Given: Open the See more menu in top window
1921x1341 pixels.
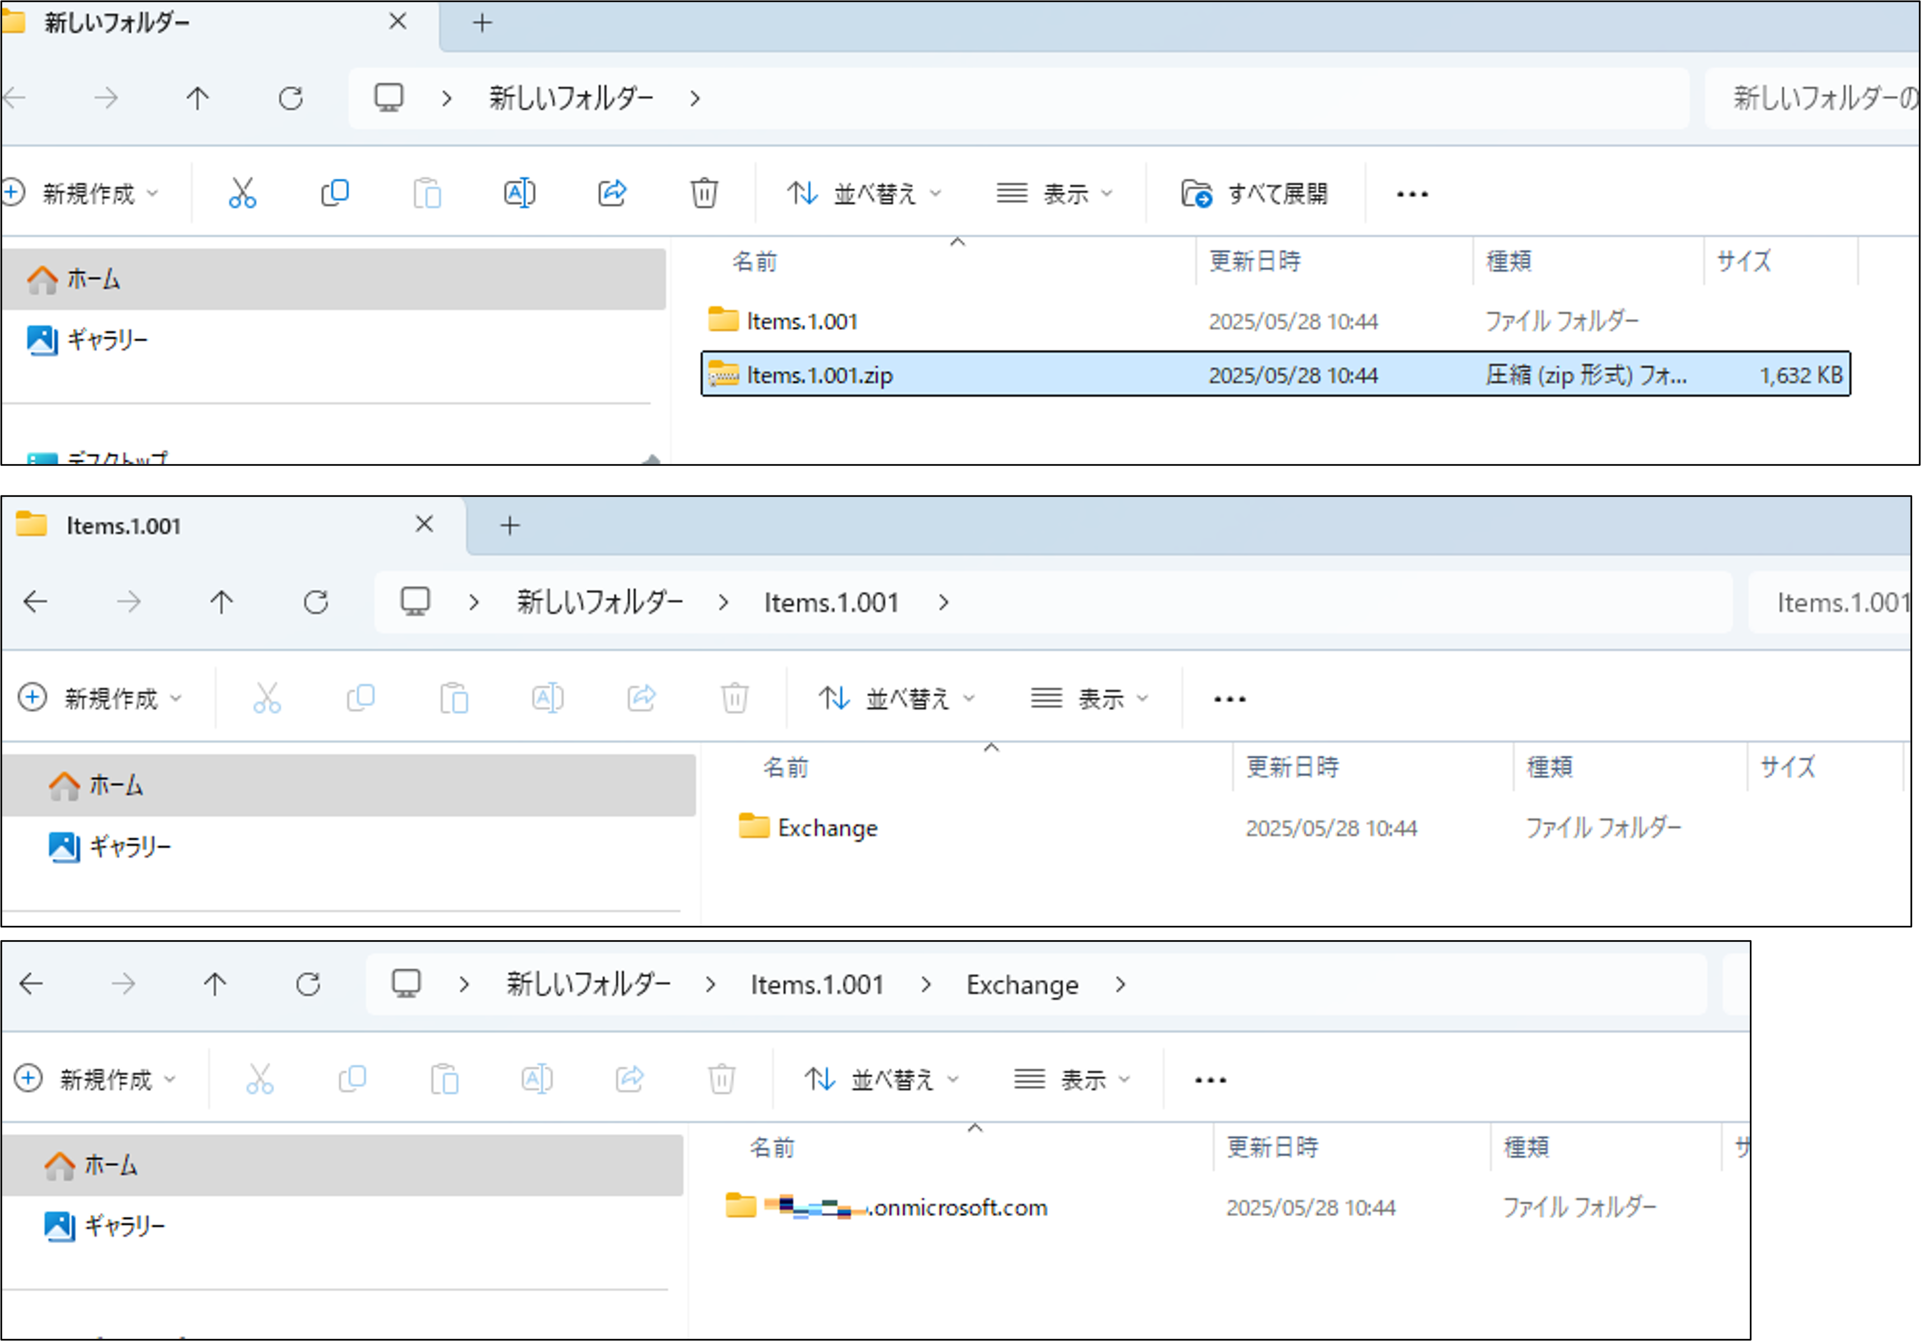Looking at the screenshot, I should [1412, 194].
